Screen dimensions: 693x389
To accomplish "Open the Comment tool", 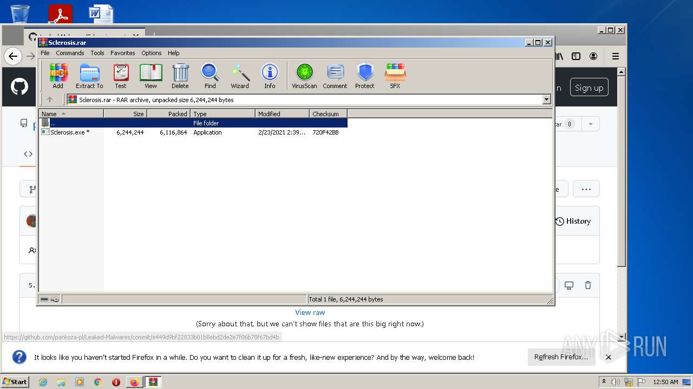I will coord(335,76).
